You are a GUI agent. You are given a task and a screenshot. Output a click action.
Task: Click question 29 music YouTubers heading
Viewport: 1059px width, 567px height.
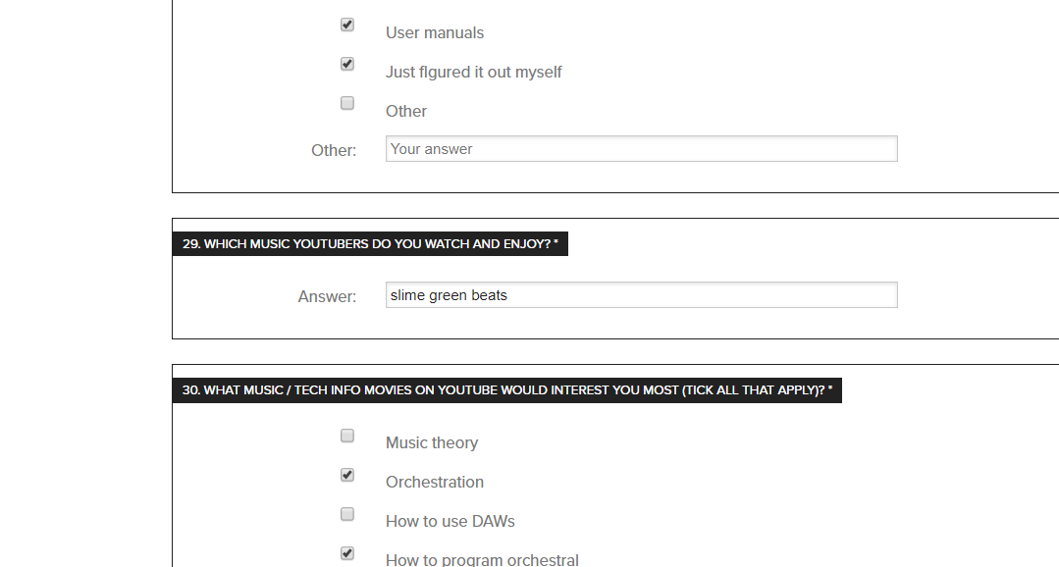370,244
